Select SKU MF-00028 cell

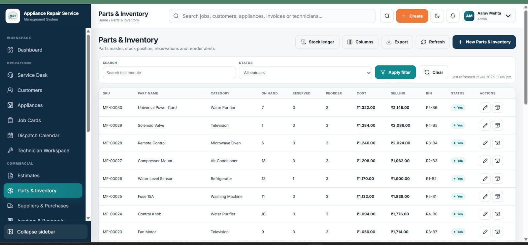pyautogui.click(x=113, y=143)
